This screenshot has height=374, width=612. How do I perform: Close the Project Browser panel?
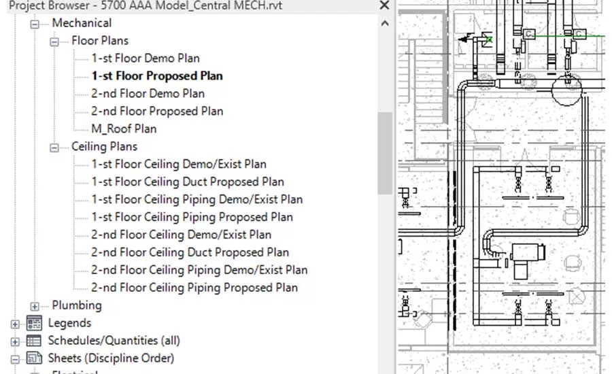[x=384, y=5]
